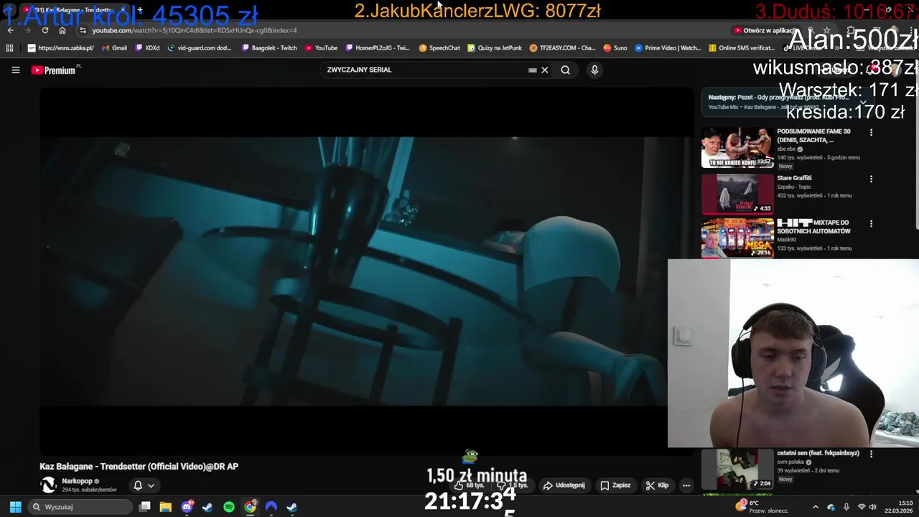Open the YouTube guide hamburger menu
Viewport: 919px width, 517px height.
point(16,70)
